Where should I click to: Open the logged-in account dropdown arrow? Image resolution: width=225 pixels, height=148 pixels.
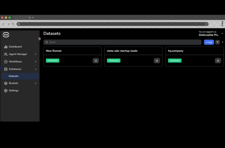(222, 34)
